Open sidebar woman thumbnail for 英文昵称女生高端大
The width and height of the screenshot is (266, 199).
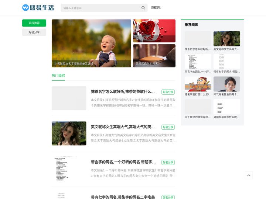(x=226, y=39)
